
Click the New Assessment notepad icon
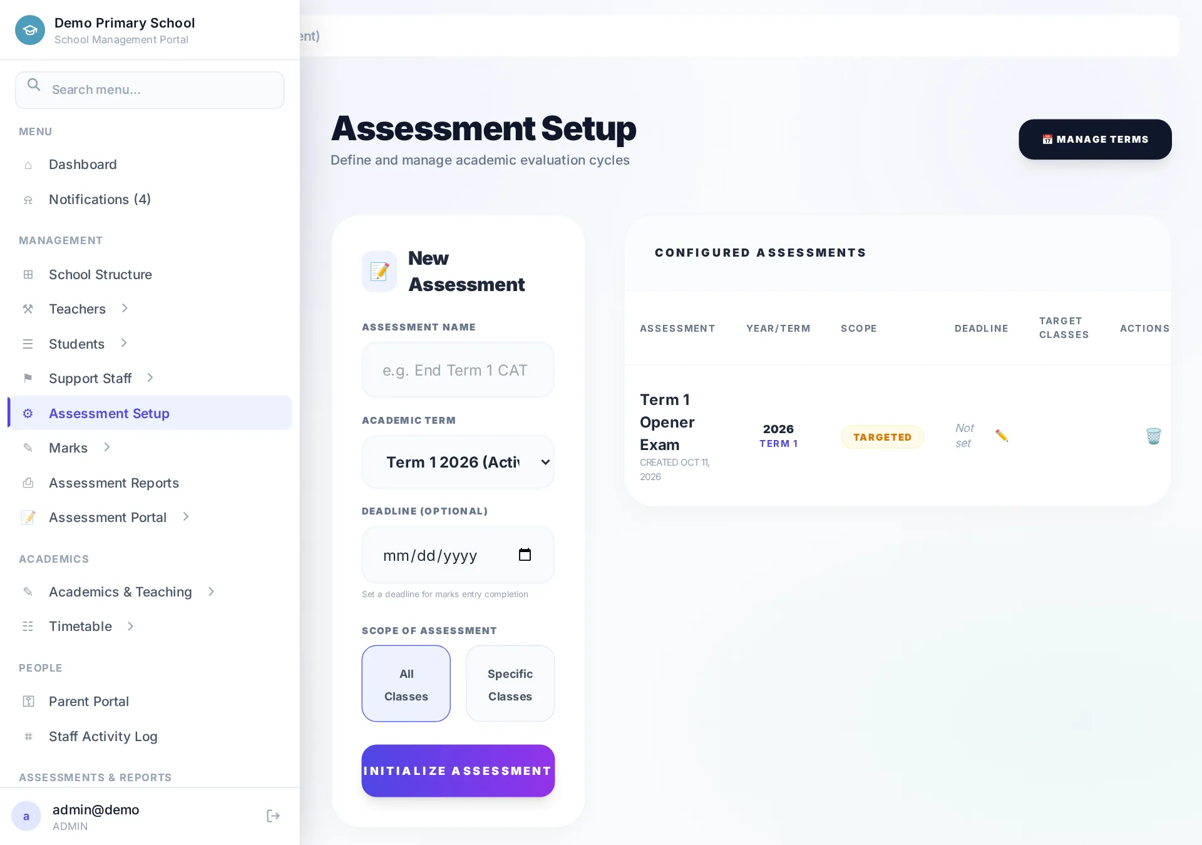pyautogui.click(x=379, y=271)
